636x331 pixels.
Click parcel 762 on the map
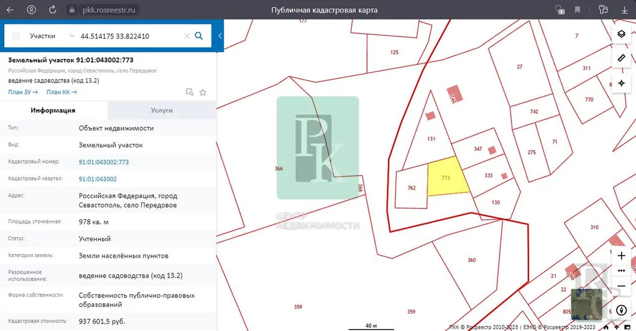[412, 188]
